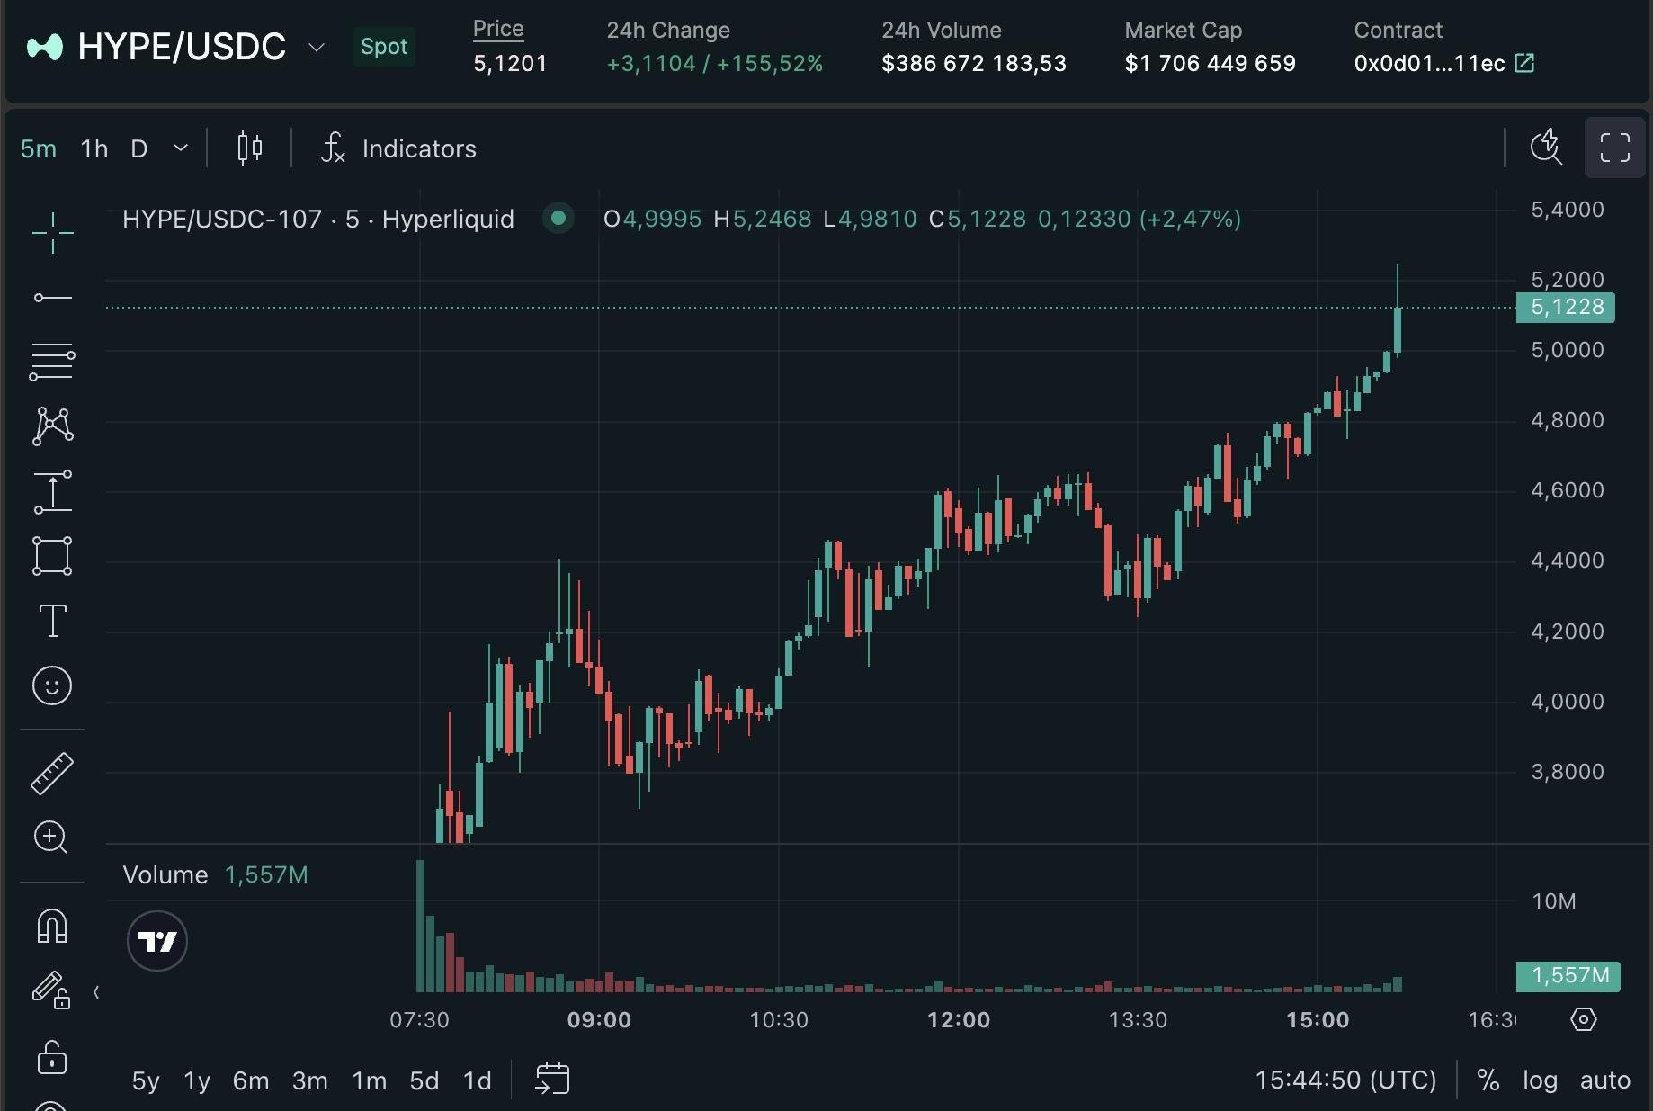Select the rectangle shape tool
This screenshot has height=1111, width=1653.
coord(52,556)
